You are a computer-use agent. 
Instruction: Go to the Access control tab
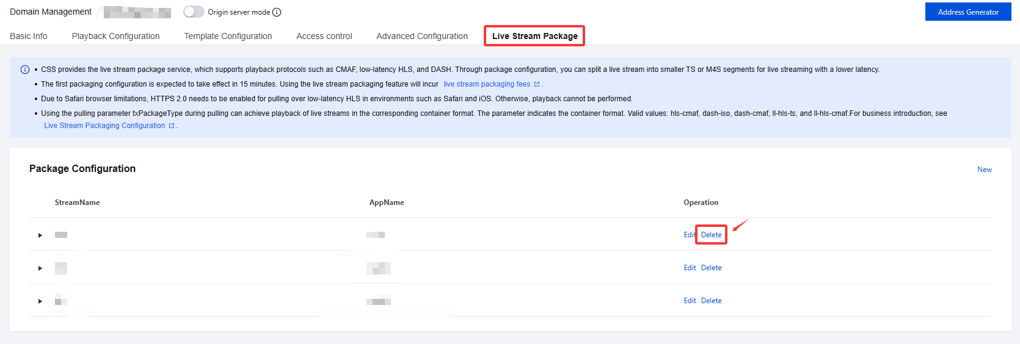(x=324, y=36)
